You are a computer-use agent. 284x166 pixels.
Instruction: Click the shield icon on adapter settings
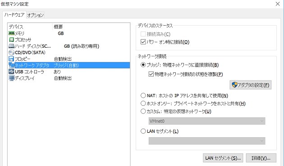click(x=234, y=85)
